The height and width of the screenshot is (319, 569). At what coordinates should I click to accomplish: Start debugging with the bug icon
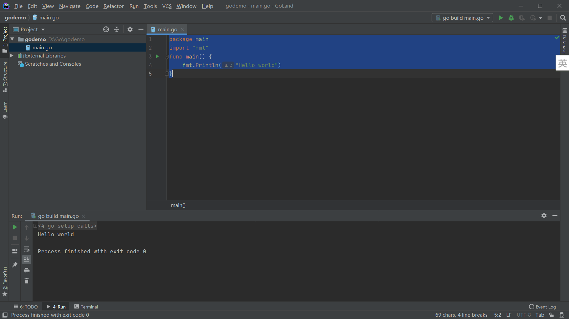(x=511, y=18)
